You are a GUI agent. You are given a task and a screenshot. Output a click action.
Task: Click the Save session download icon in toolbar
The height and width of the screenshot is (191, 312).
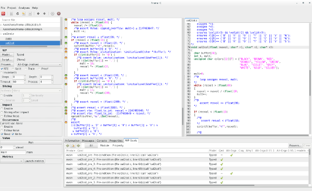(30, 13)
